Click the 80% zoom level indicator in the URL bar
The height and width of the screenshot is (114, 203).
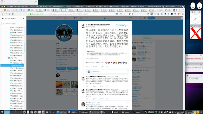121,14
